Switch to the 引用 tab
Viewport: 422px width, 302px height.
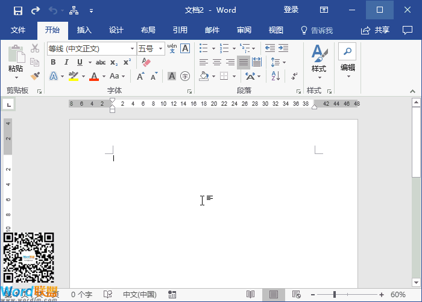(x=180, y=30)
